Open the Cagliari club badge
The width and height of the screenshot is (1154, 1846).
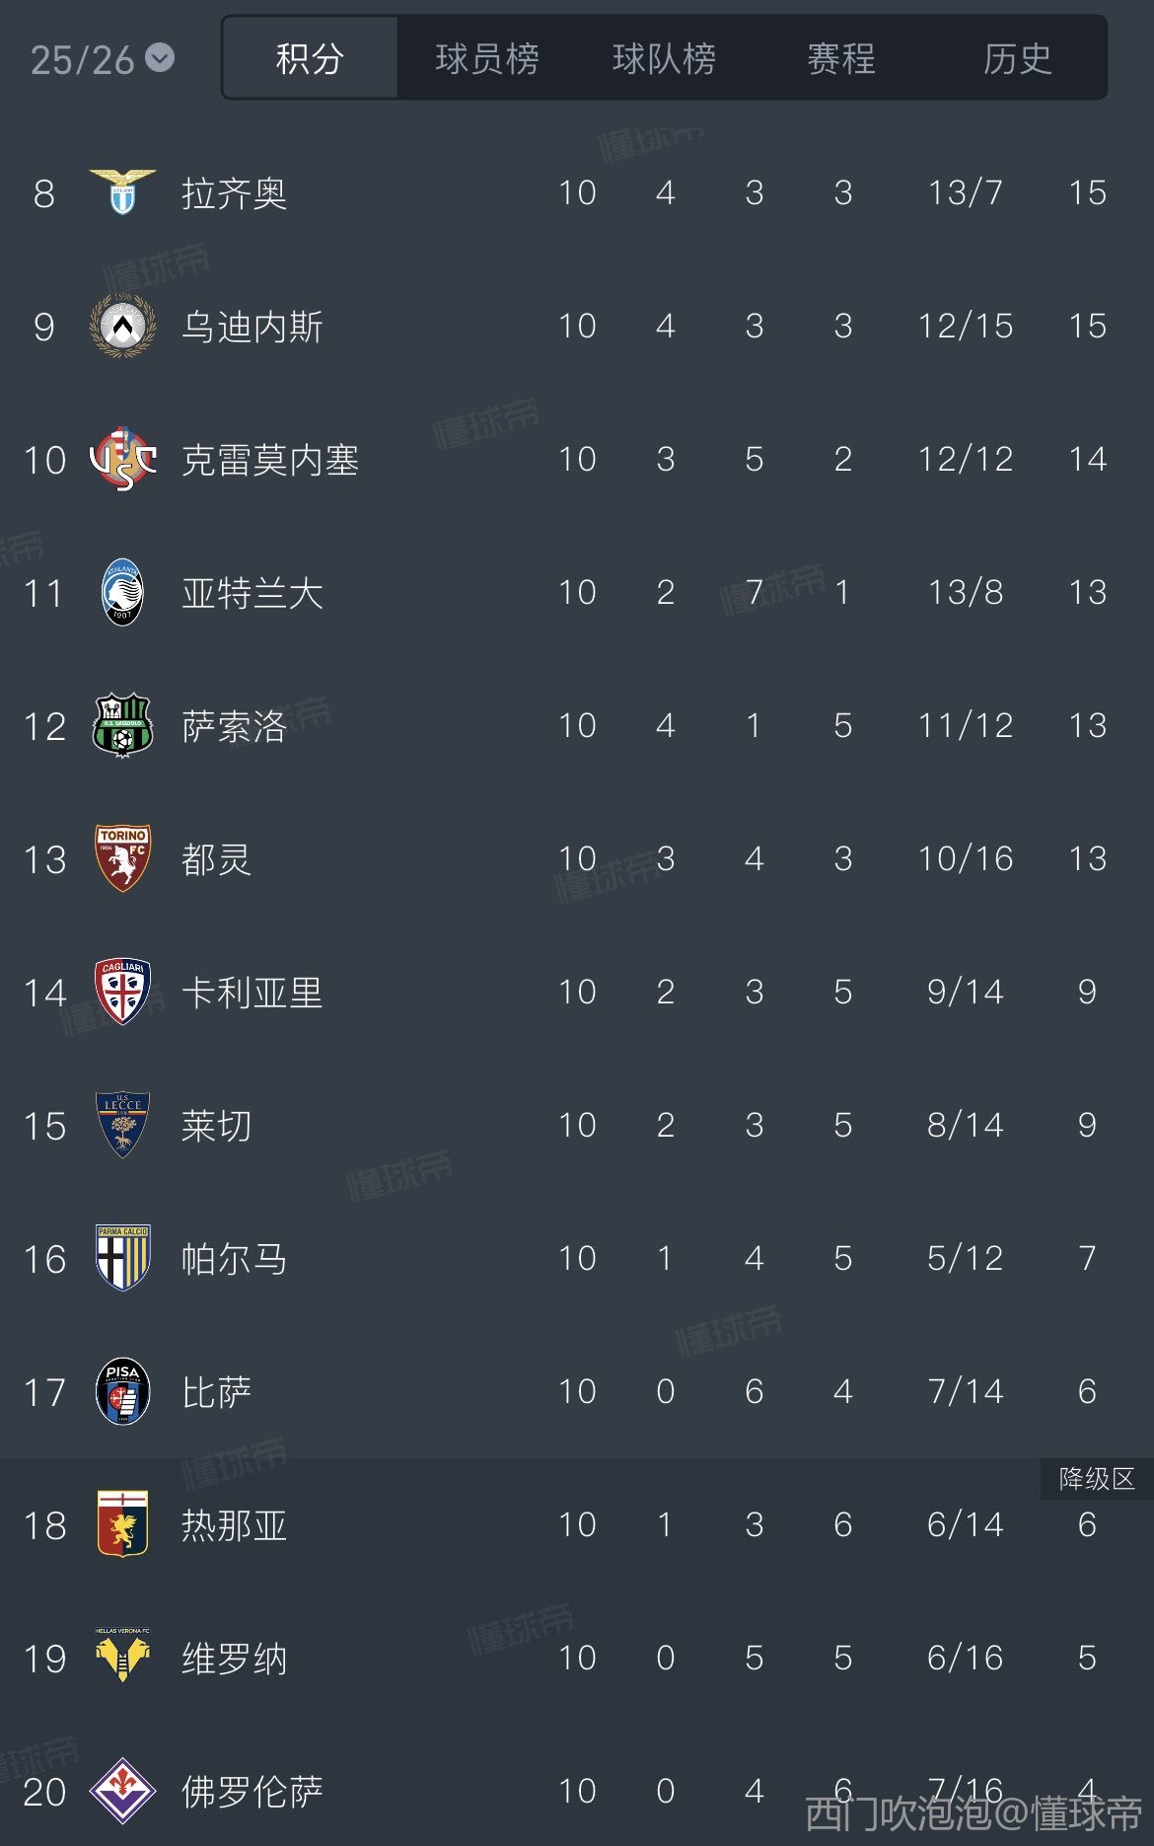pos(122,992)
